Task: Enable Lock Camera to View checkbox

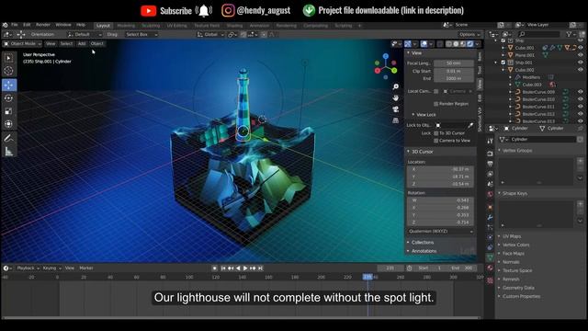Action: (435, 141)
